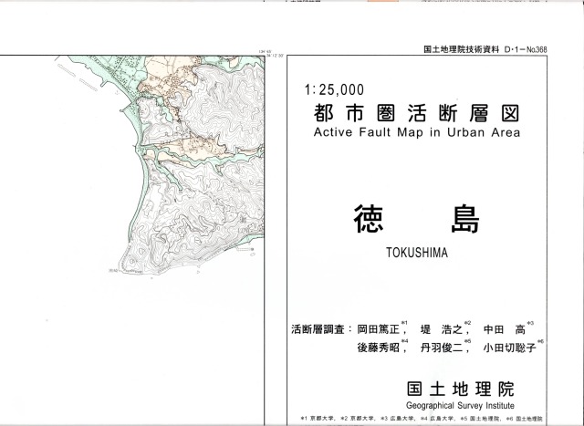
Task: Click the subtitle "Active Fault Map in Urban Area"
Action: (x=417, y=132)
